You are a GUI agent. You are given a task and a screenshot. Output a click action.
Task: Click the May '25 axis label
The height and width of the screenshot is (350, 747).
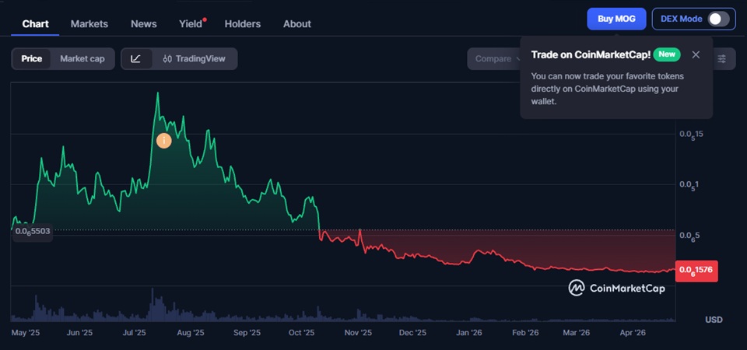coord(25,333)
